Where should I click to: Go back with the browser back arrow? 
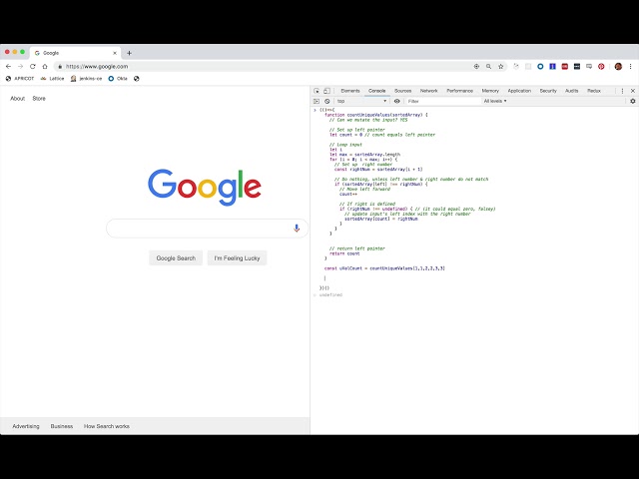(x=9, y=67)
